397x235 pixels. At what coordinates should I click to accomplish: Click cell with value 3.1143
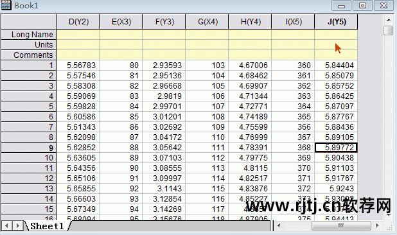(x=164, y=189)
